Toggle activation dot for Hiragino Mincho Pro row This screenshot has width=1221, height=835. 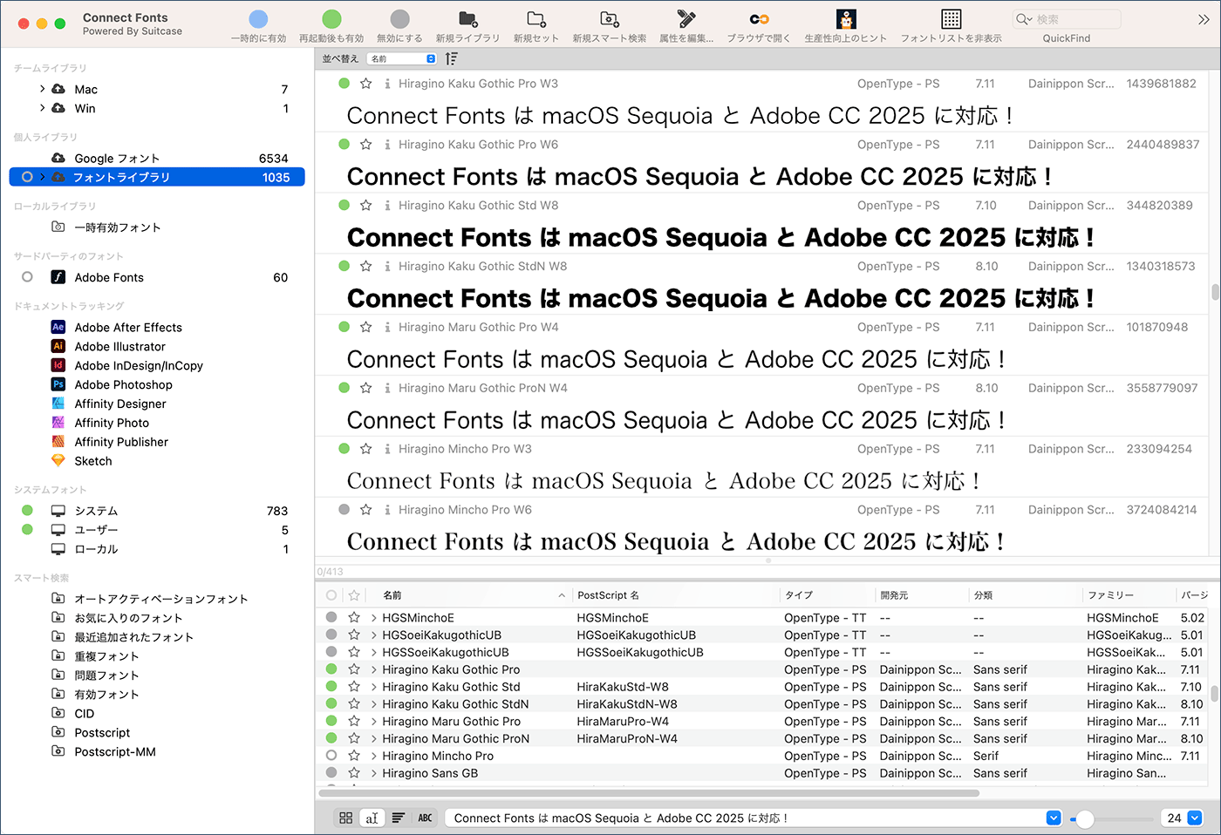pyautogui.click(x=331, y=756)
